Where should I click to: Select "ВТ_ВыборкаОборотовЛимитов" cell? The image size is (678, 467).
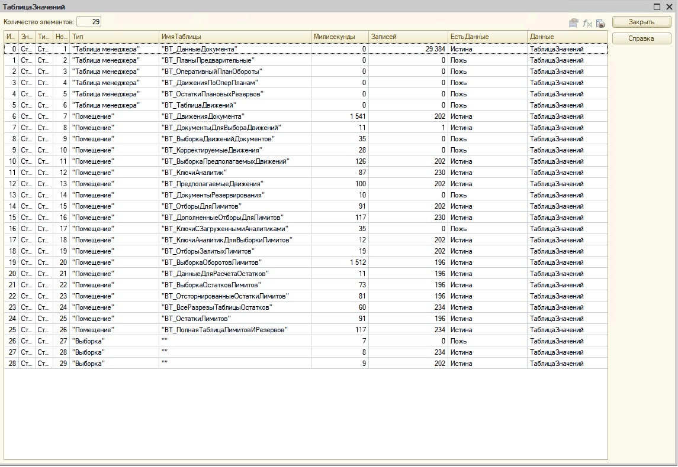coord(235,262)
